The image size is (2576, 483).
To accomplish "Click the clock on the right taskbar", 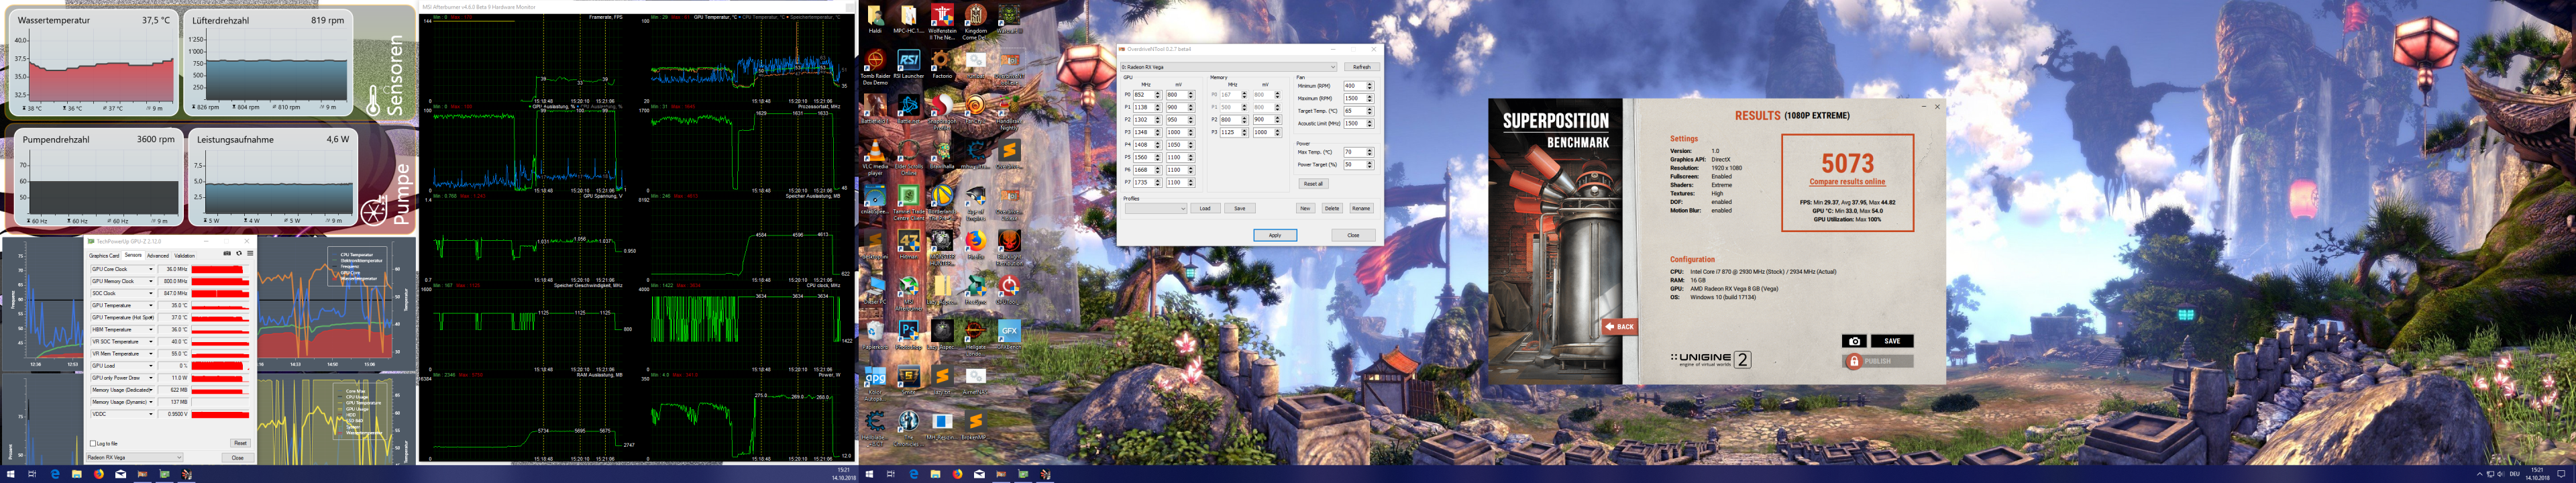I will click(x=2537, y=474).
